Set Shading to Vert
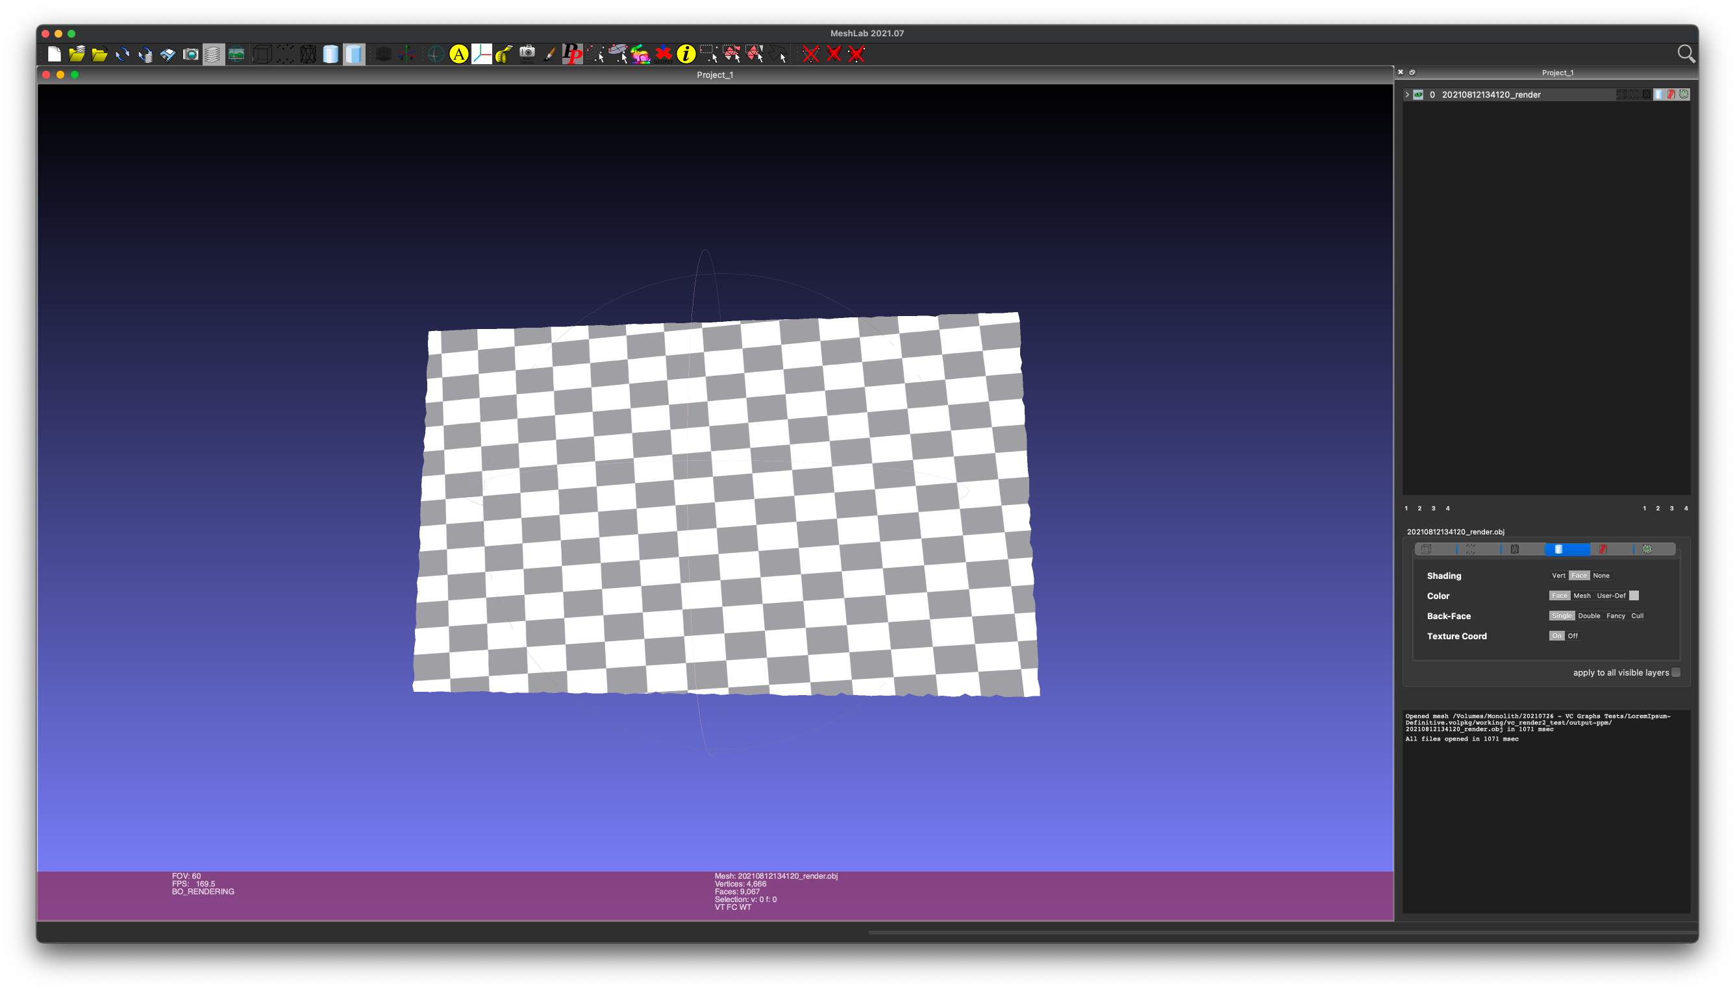Viewport: 1735px width, 991px height. (1558, 576)
